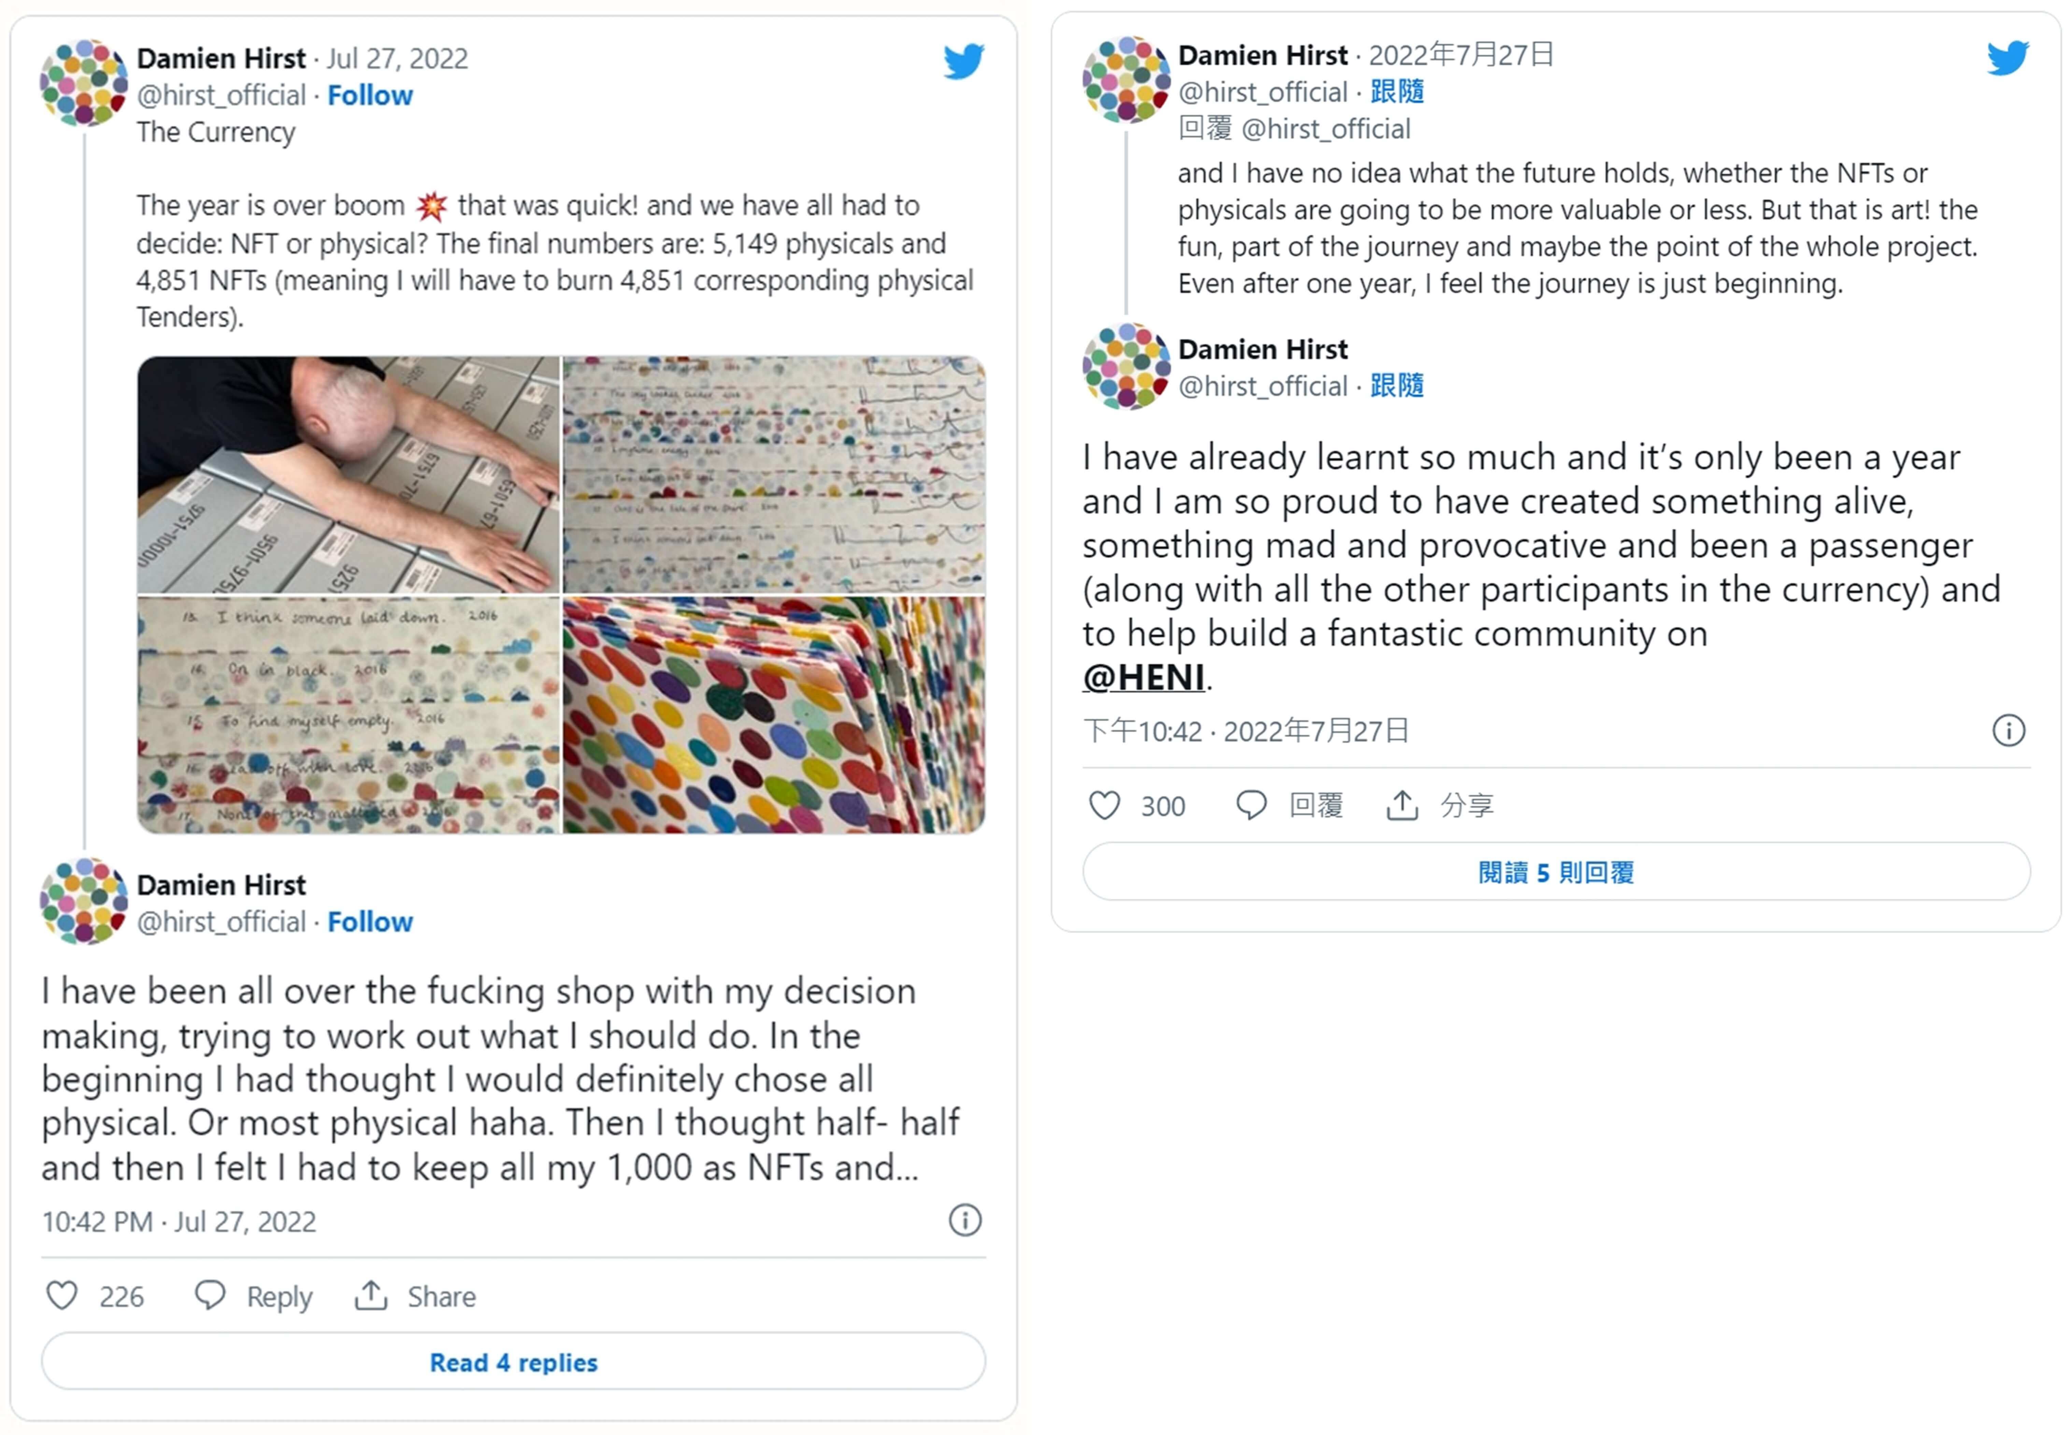Like the left tweet with heart icon
2072x1435 pixels.
click(x=62, y=1296)
